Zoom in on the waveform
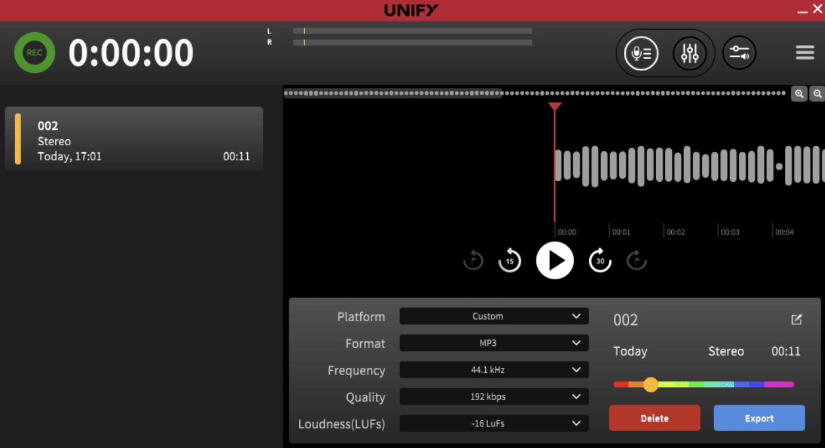Screen dimensions: 825x448 coord(799,93)
